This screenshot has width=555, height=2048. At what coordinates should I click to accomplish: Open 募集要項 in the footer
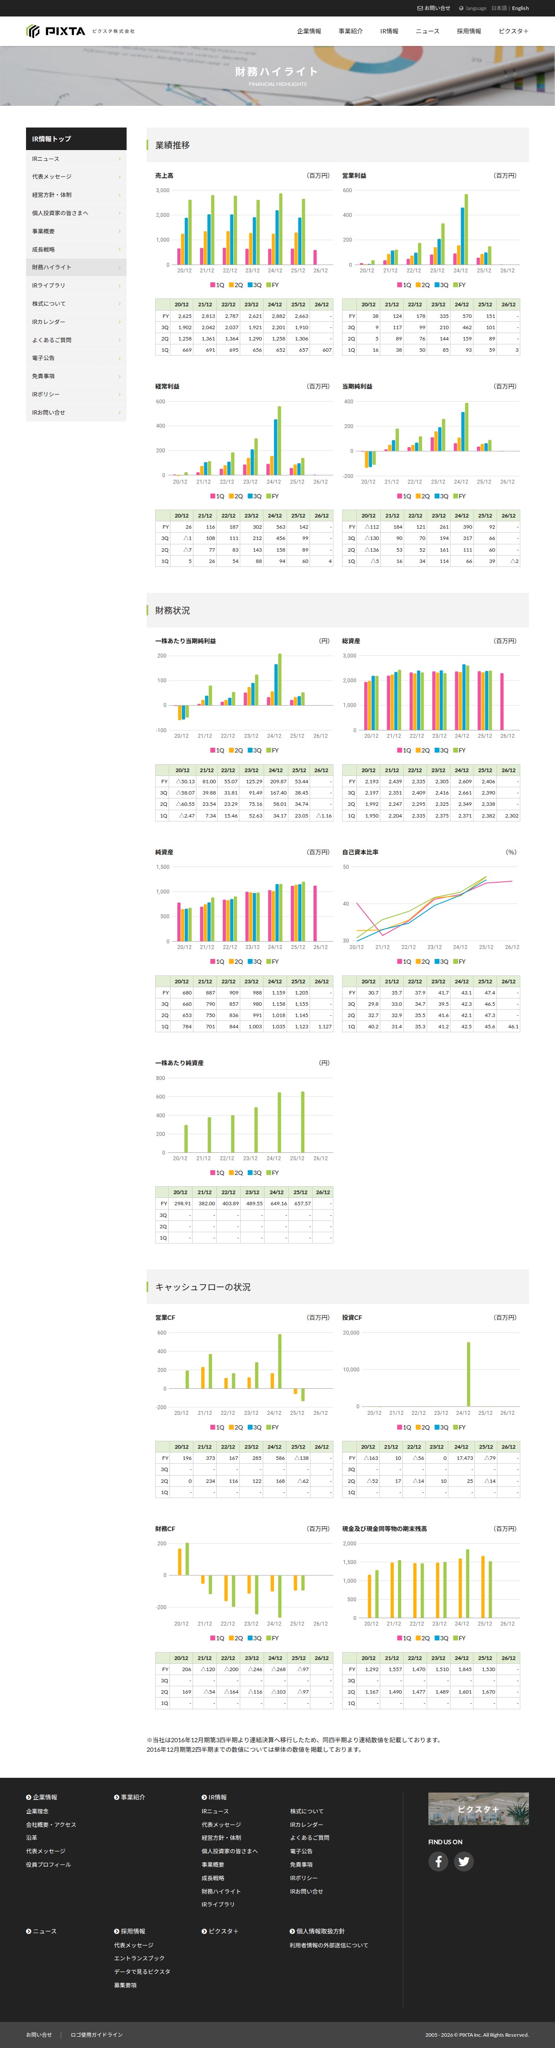tap(125, 1985)
